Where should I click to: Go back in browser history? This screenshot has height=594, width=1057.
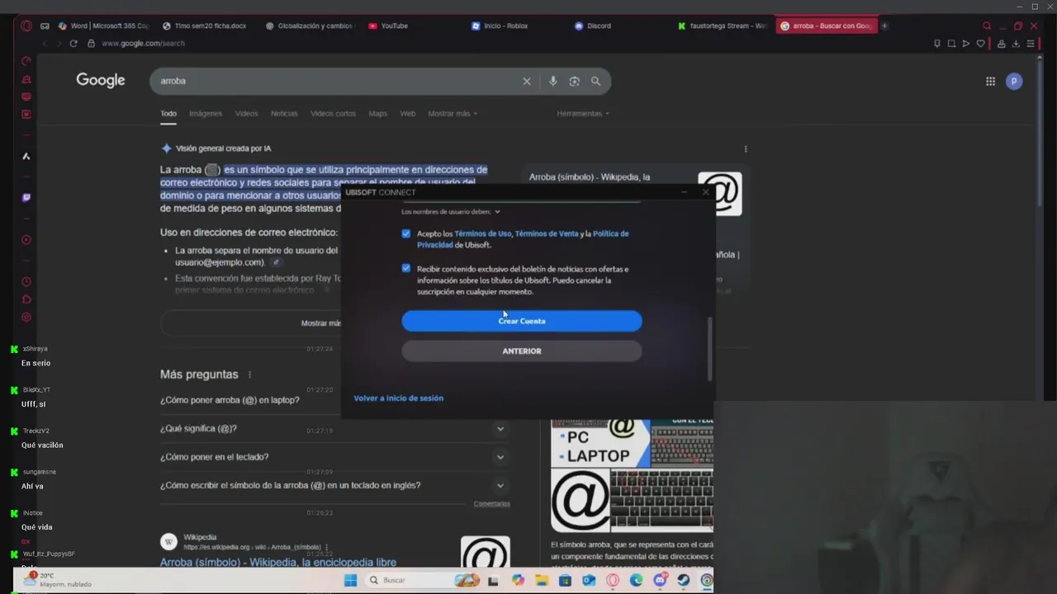[x=46, y=43]
